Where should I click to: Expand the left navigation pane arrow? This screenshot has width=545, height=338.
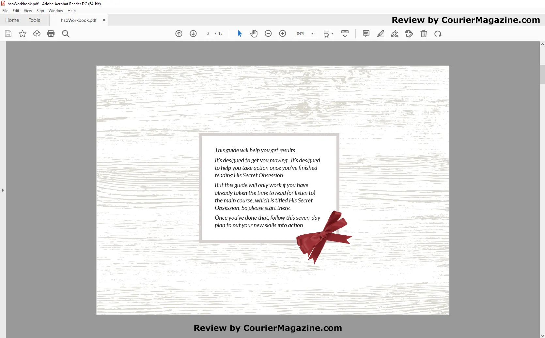pos(3,190)
